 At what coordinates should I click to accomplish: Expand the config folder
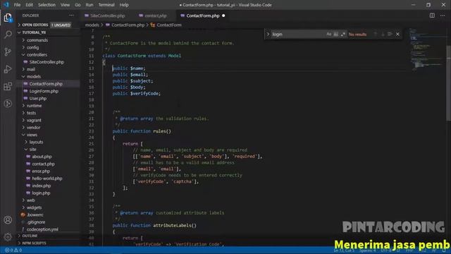[32, 47]
